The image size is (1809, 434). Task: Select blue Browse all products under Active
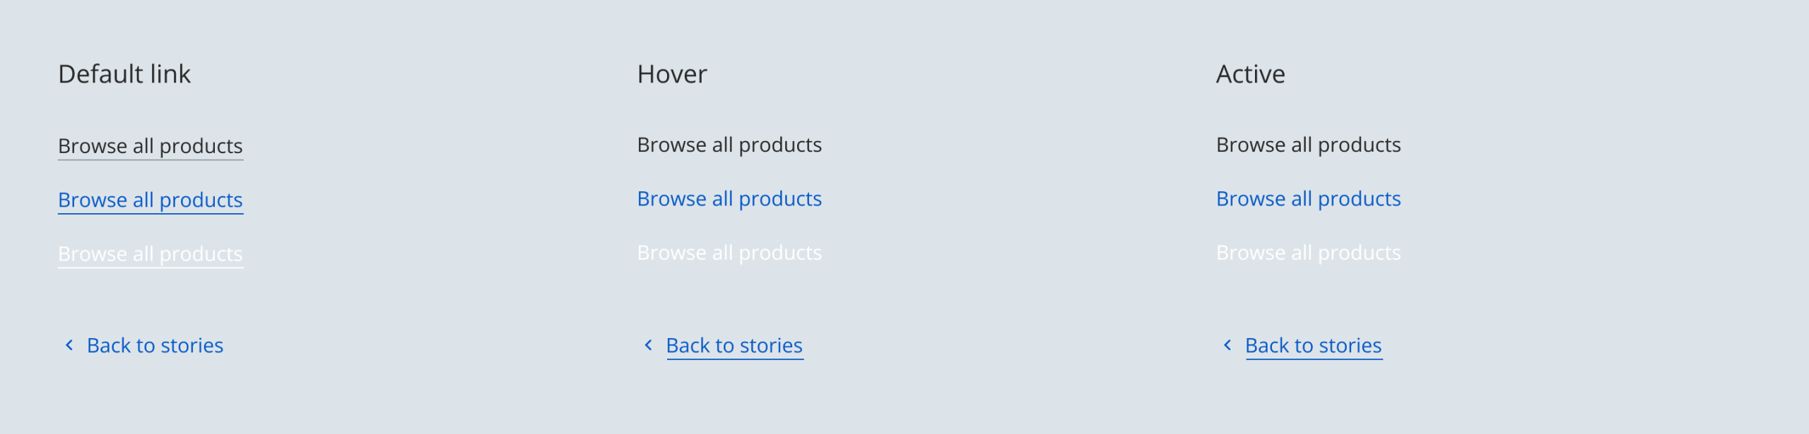pos(1308,199)
